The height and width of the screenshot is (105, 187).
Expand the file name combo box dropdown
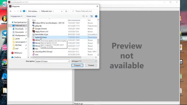(68, 61)
